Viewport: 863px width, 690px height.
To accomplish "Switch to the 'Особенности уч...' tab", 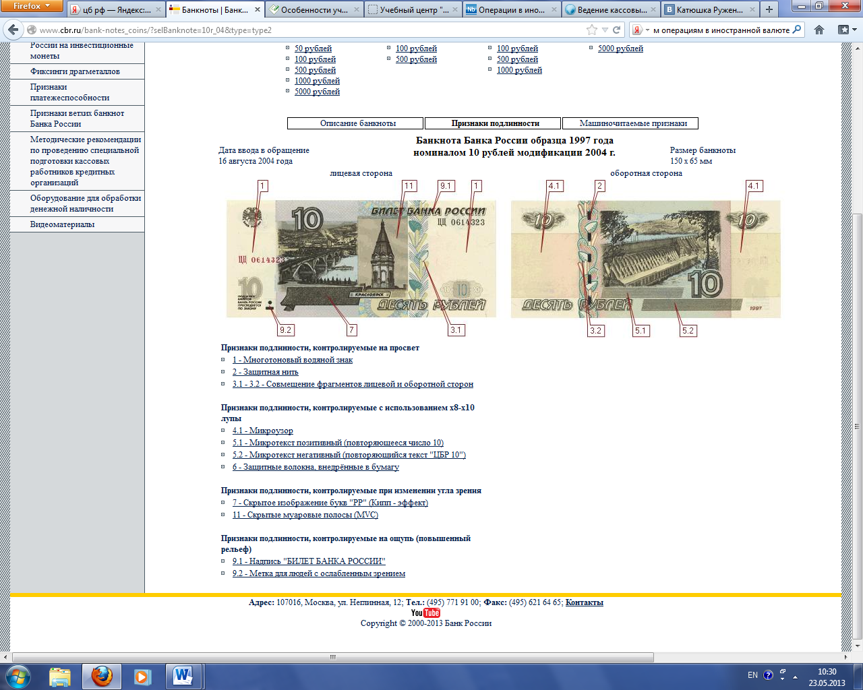I will click(x=315, y=10).
